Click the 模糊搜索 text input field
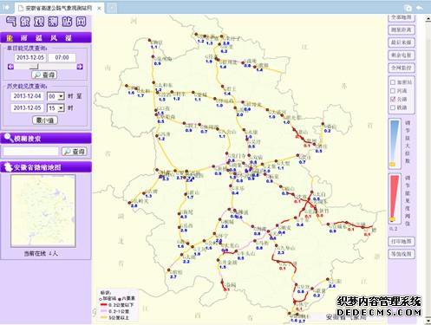Viewport: 431px width, 325px height. tap(30, 151)
